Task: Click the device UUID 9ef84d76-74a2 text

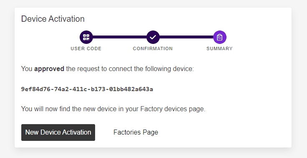Action: 87,89
